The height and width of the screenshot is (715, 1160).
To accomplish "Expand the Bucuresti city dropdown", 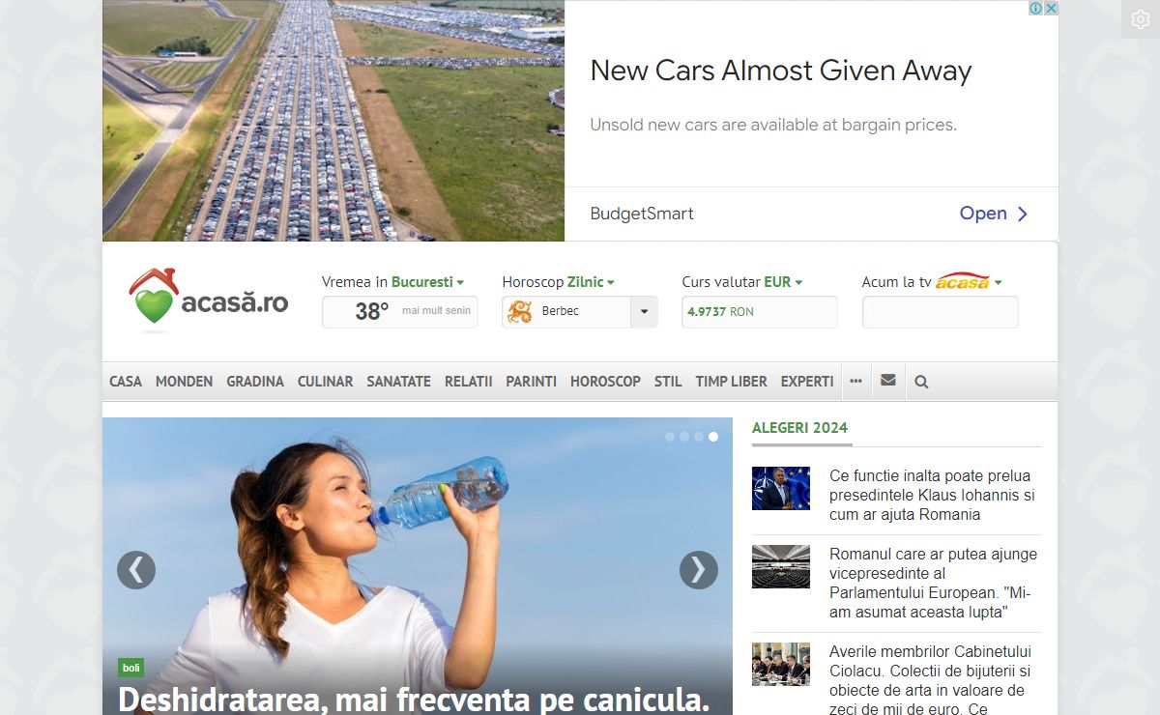I will tap(427, 282).
